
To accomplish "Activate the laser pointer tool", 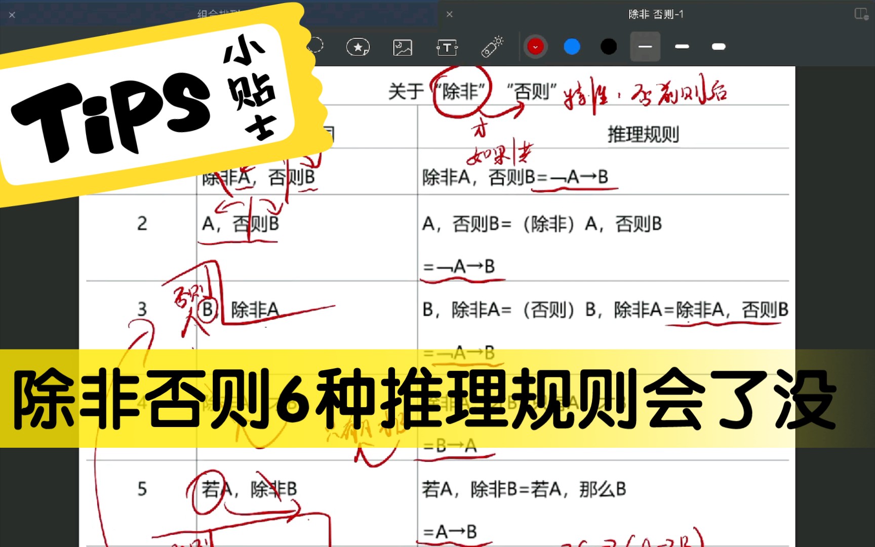I will coord(492,47).
